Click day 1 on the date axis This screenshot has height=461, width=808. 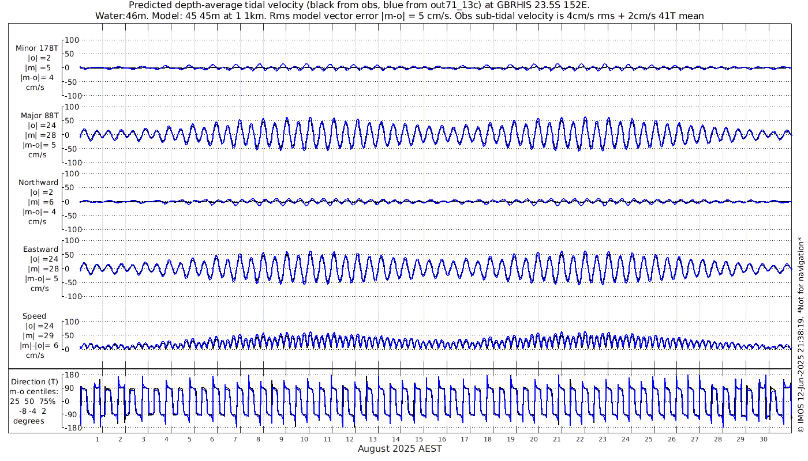[98, 439]
